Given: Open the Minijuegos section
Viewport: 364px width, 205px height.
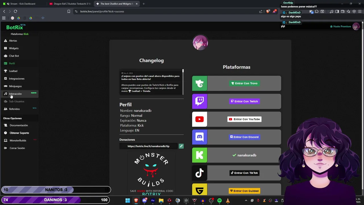Looking at the screenshot, I should (15, 86).
